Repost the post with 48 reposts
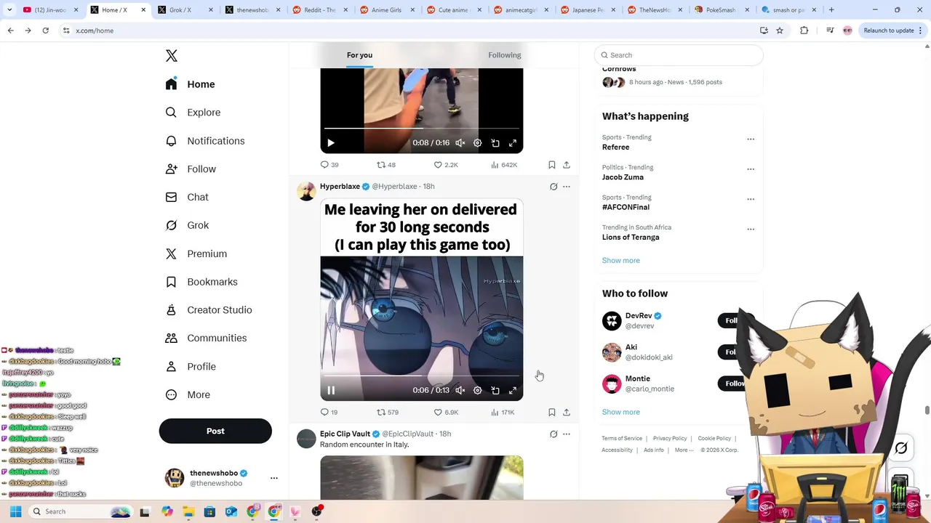 [386, 165]
